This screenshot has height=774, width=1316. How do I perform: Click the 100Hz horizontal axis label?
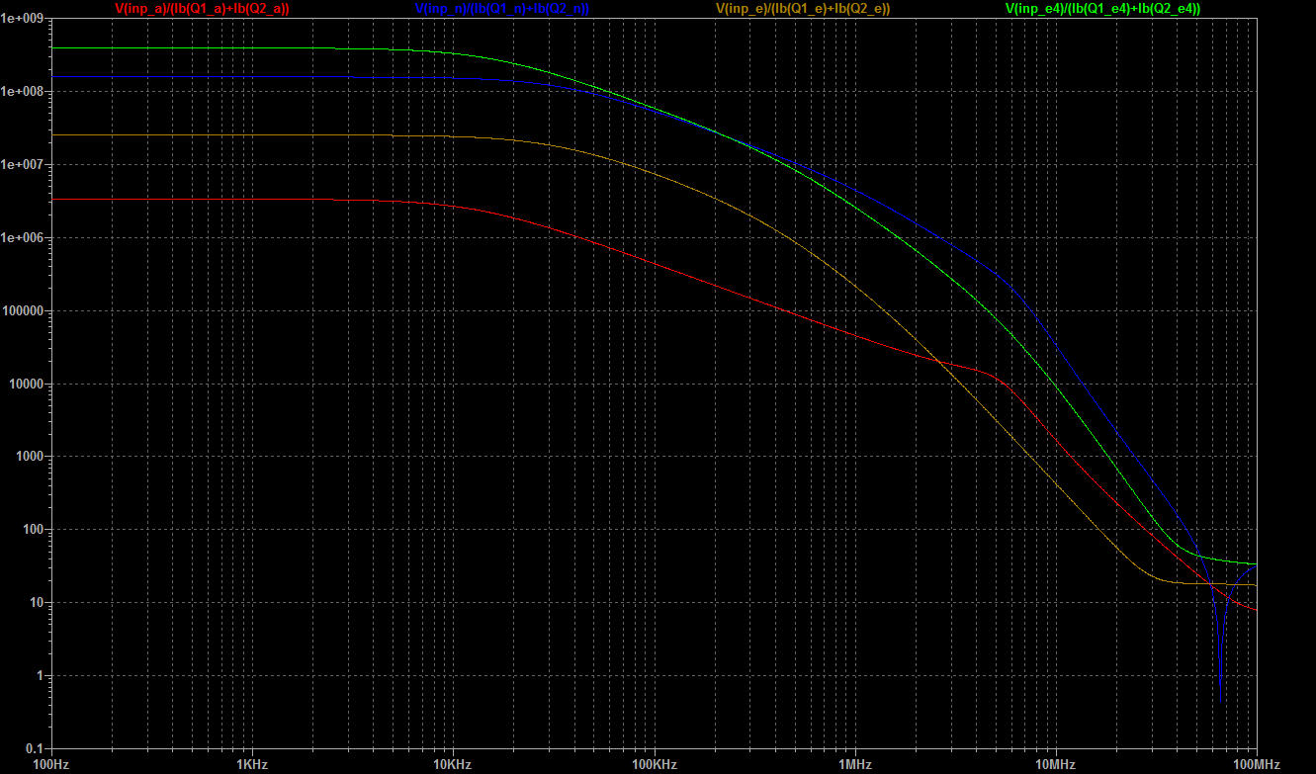[51, 763]
